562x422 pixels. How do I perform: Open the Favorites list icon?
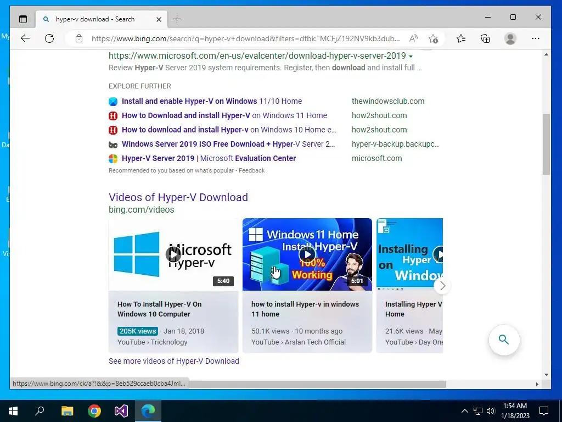click(461, 38)
